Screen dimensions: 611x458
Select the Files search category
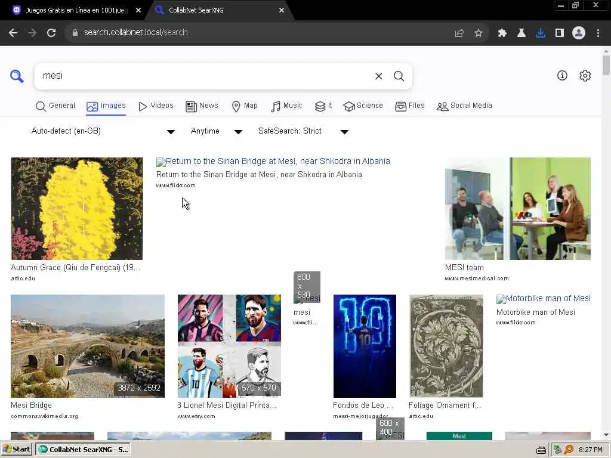pyautogui.click(x=409, y=106)
